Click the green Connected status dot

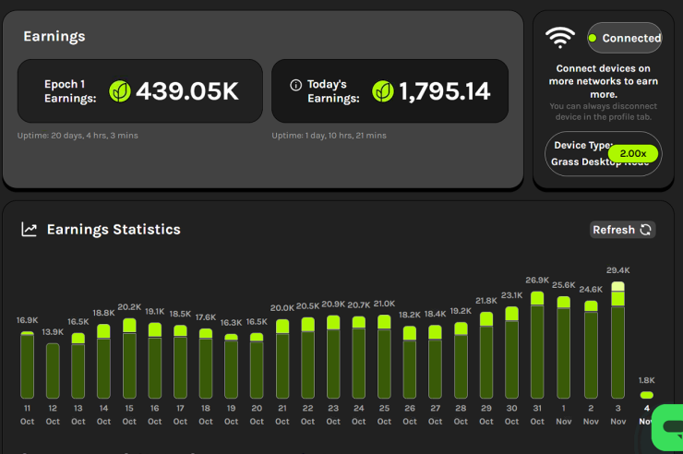[x=593, y=39]
